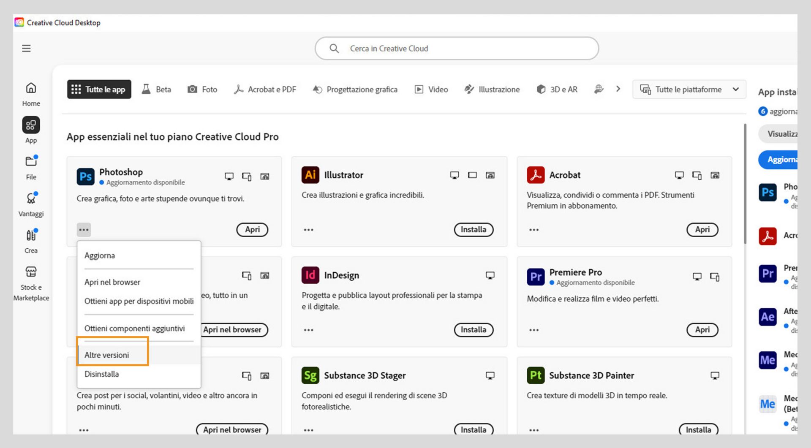Click the Photoshop app icon
Screen dimensions: 811x448
click(x=85, y=176)
